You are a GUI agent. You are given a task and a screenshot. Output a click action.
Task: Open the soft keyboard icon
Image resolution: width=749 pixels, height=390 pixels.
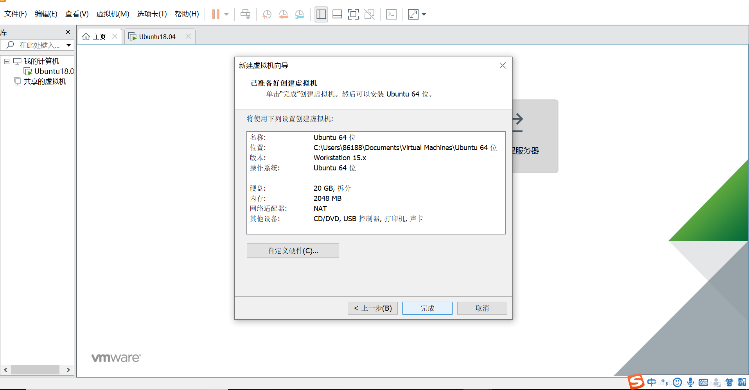point(703,382)
